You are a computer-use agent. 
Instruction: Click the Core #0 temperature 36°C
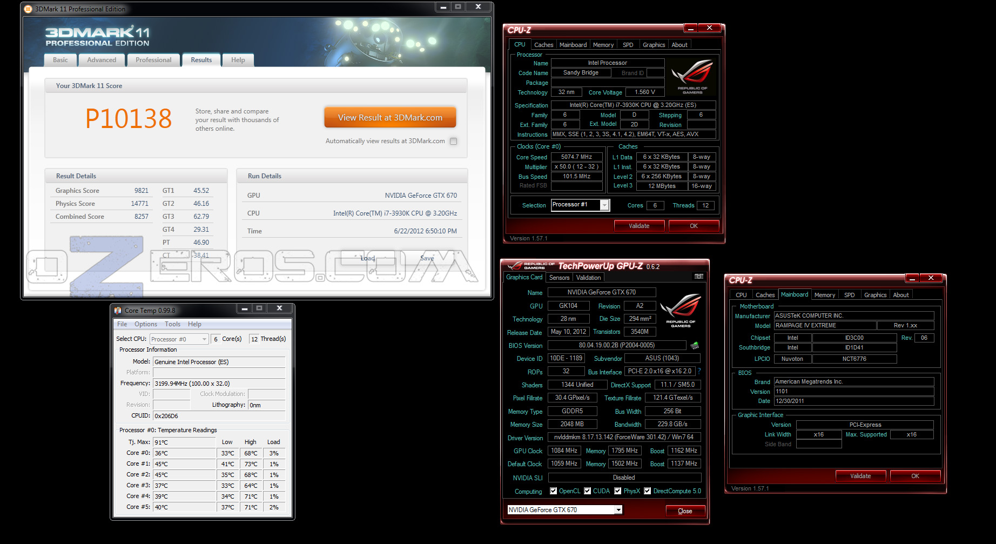coord(184,453)
